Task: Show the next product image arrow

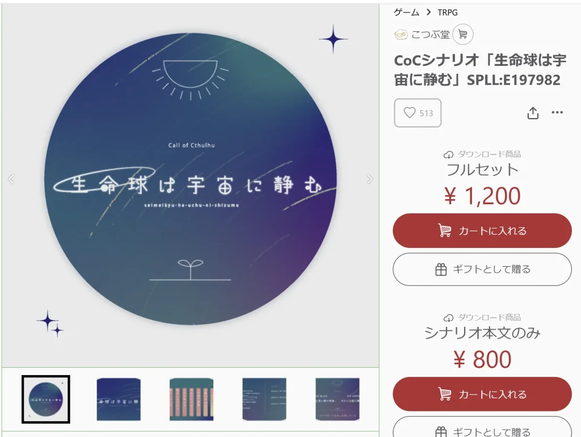Action: (369, 179)
